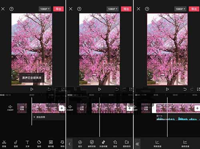The height and width of the screenshot is (149, 200).
Task: Enter fullscreen preview on left screen
Action: (63, 89)
